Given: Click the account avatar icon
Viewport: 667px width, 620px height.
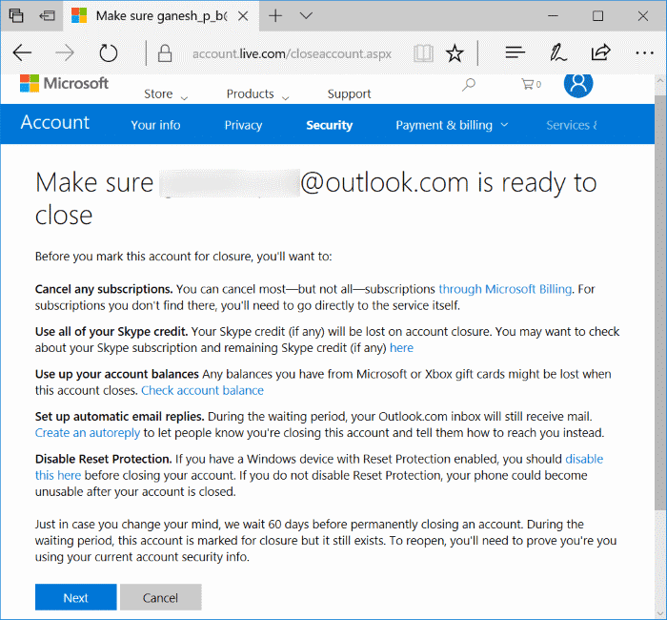Looking at the screenshot, I should click(x=578, y=84).
